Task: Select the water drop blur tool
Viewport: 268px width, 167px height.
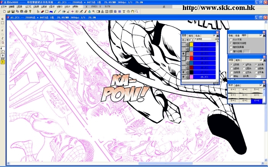Action: coord(90,11)
